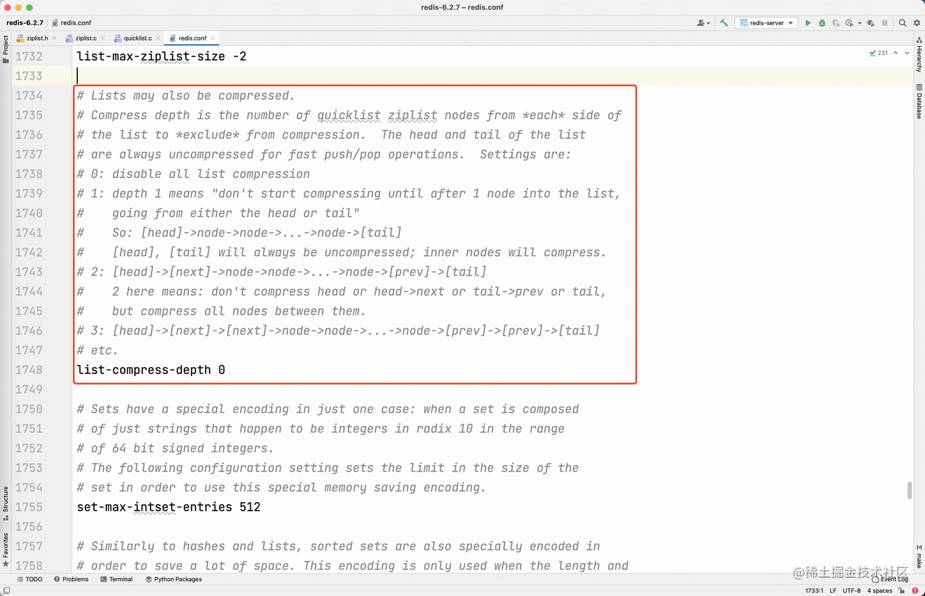
Task: Open the profiler options dropdown arrow
Action: (859, 23)
